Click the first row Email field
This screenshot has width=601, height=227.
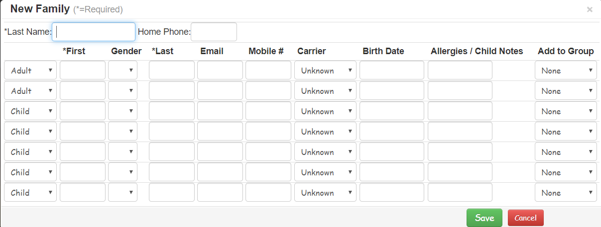[220, 71]
